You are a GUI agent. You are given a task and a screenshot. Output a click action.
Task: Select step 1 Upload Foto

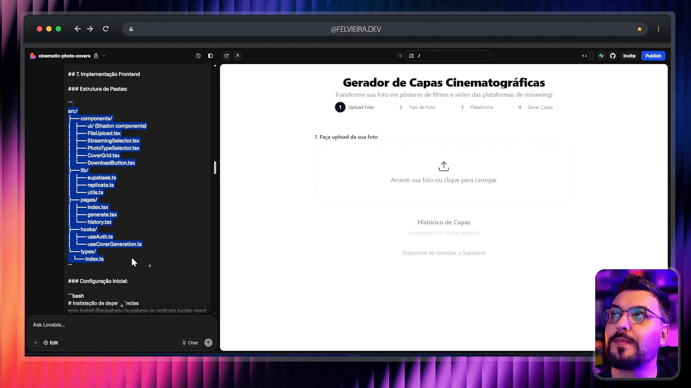[354, 107]
